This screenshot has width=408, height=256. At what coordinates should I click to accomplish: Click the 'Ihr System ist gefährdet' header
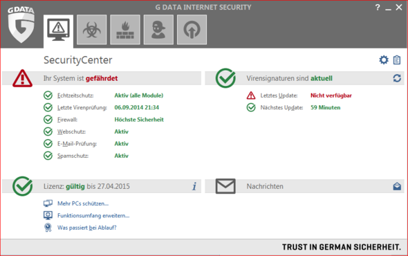pos(80,78)
